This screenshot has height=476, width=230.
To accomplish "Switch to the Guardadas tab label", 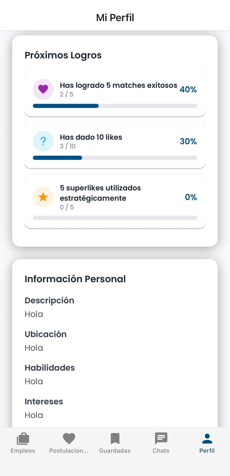I will [115, 451].
